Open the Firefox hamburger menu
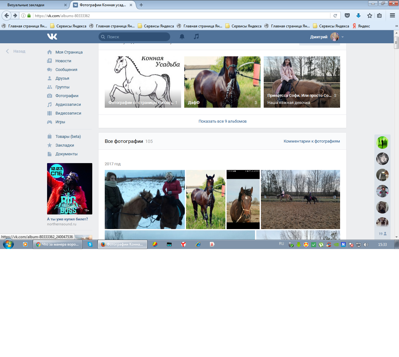The image size is (399, 357). (392, 16)
